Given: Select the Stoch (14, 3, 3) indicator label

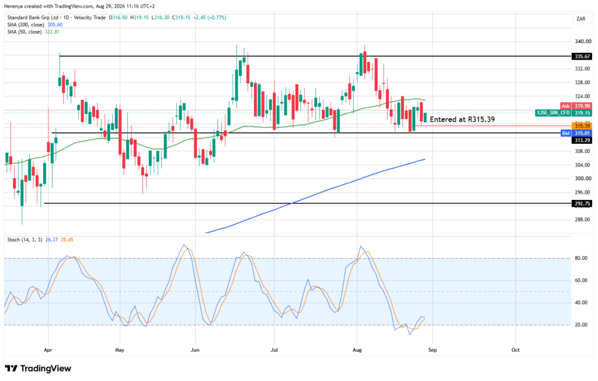Looking at the screenshot, I should [25, 240].
